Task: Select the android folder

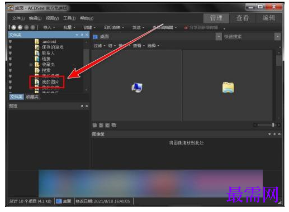Action: (x=49, y=41)
